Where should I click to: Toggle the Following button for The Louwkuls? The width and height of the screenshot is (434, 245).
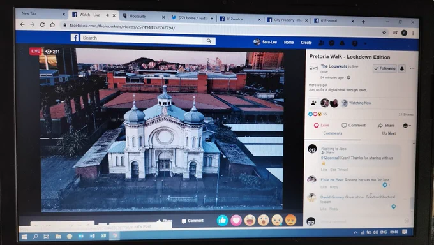(x=385, y=68)
